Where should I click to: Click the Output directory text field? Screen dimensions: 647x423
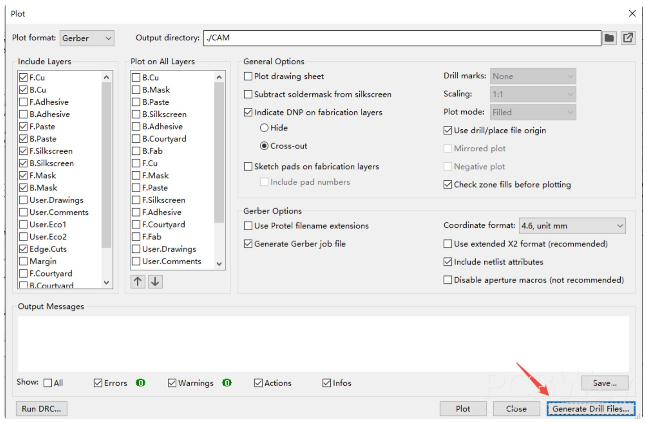(x=402, y=38)
